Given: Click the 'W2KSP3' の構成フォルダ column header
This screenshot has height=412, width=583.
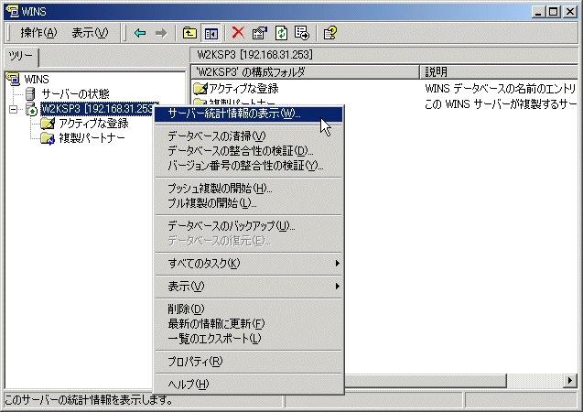Looking at the screenshot, I should (x=305, y=71).
